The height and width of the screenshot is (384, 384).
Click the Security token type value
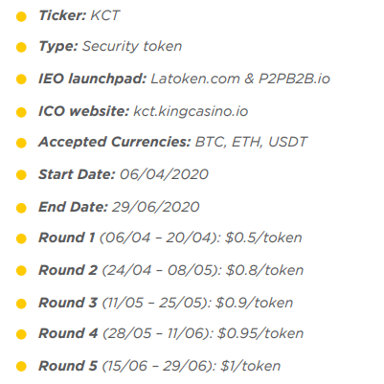coord(132,46)
